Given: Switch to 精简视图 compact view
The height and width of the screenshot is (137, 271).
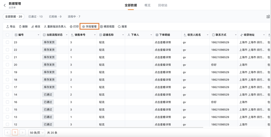Looking at the screenshot, I should (x=107, y=27).
